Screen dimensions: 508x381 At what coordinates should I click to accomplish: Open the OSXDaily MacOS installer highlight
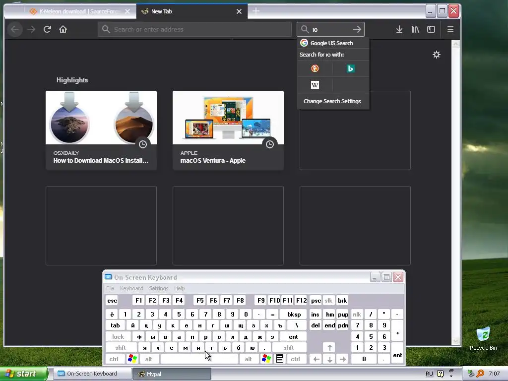pyautogui.click(x=101, y=130)
